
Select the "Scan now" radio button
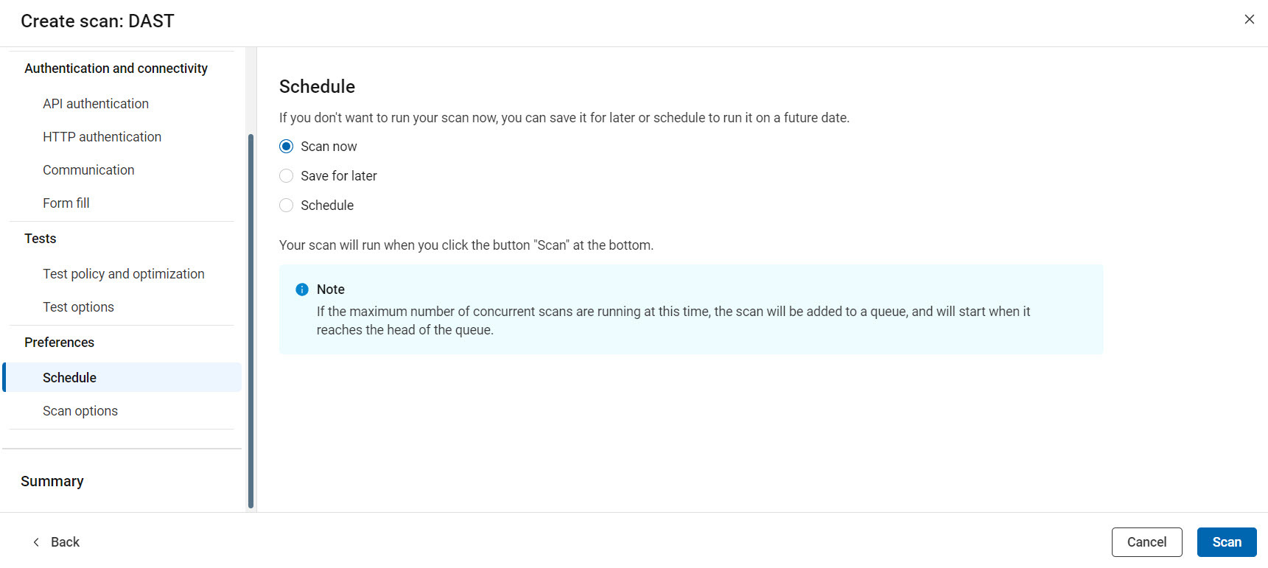click(x=286, y=146)
